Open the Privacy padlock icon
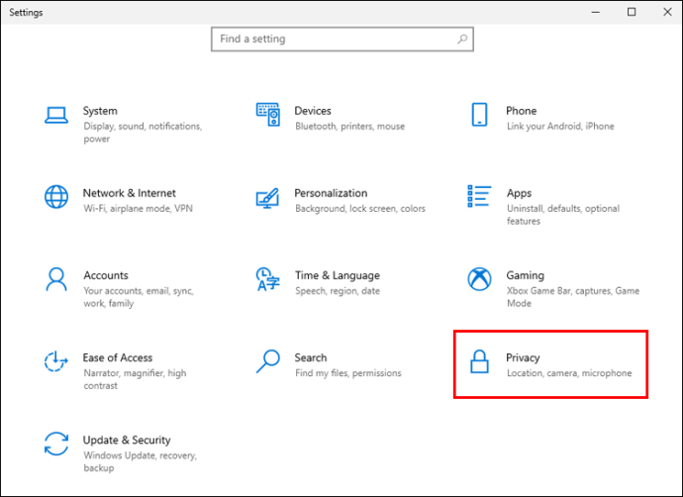Screen dimensions: 683x497 pyautogui.click(x=479, y=361)
